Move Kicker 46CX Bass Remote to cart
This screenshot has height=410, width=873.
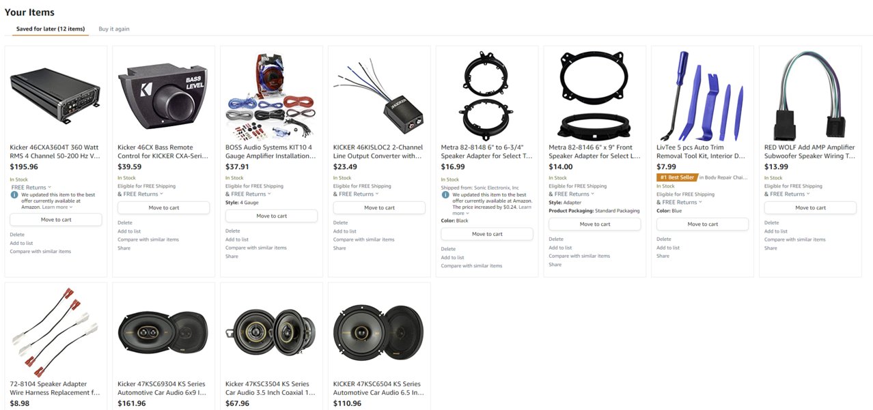(164, 207)
